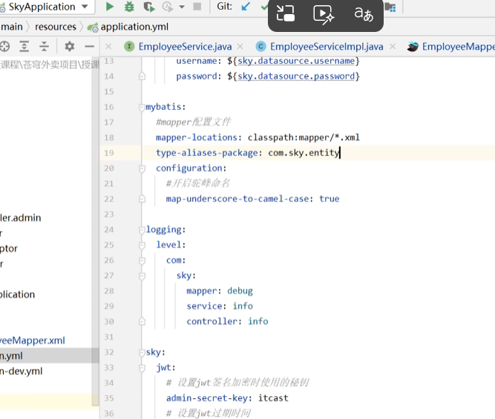
Task: Fold the sky section at line 32
Action: [x=142, y=353]
